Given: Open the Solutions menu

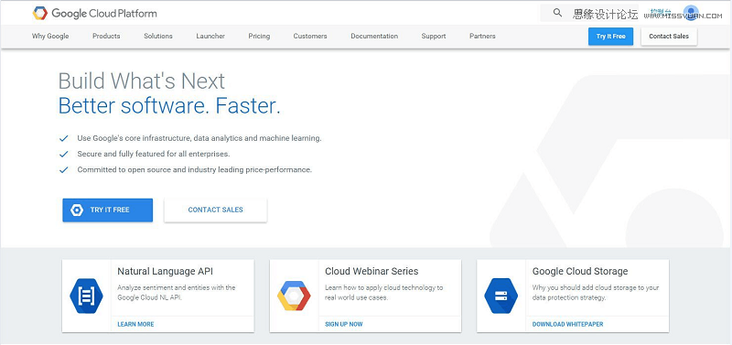Looking at the screenshot, I should 158,36.
